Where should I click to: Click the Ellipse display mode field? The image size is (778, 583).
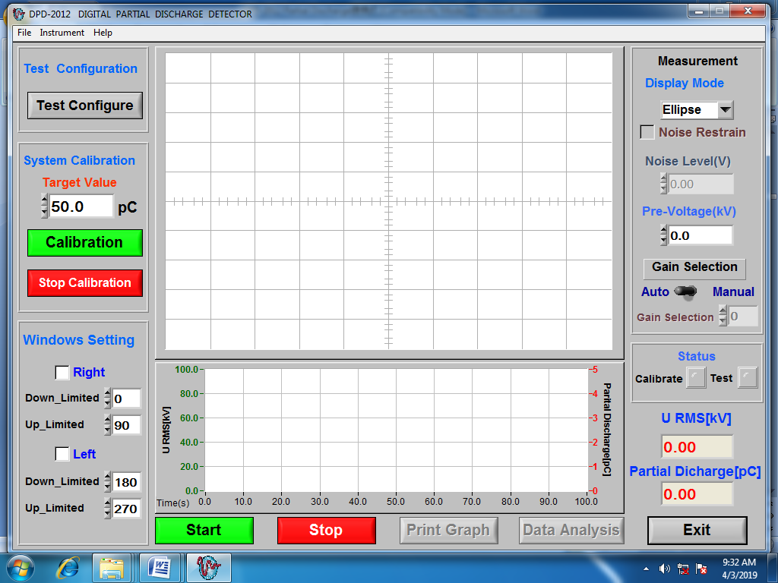690,109
